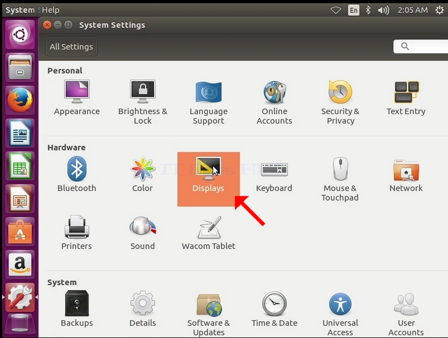The height and width of the screenshot is (338, 448).
Task: Open Backups settings
Action: 77,309
